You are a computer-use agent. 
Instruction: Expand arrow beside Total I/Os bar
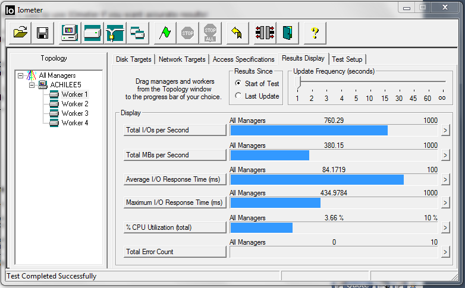tap(445, 130)
